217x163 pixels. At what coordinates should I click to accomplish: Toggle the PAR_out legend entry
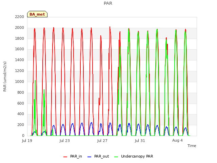98,157
